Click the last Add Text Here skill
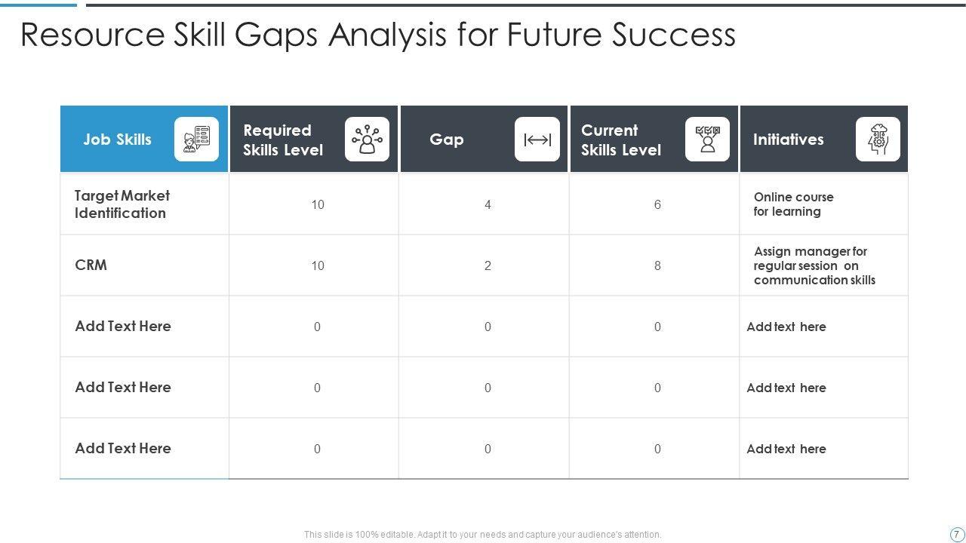 (x=123, y=448)
